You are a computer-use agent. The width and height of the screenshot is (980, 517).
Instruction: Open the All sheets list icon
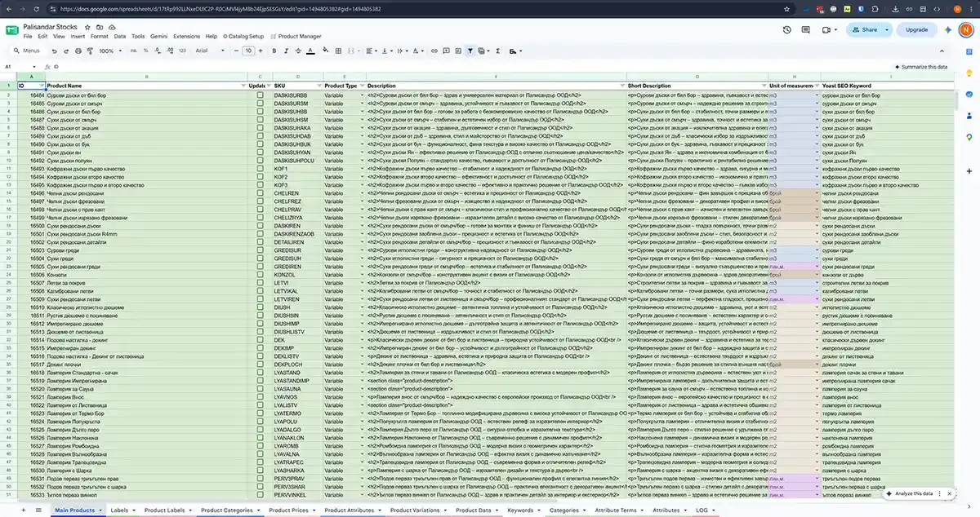[39, 510]
